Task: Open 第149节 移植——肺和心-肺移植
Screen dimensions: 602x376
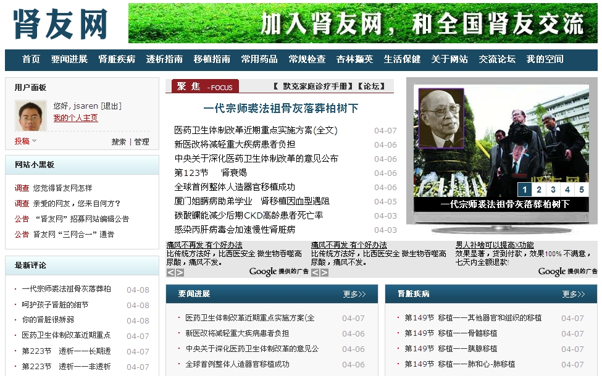Action: (x=460, y=364)
